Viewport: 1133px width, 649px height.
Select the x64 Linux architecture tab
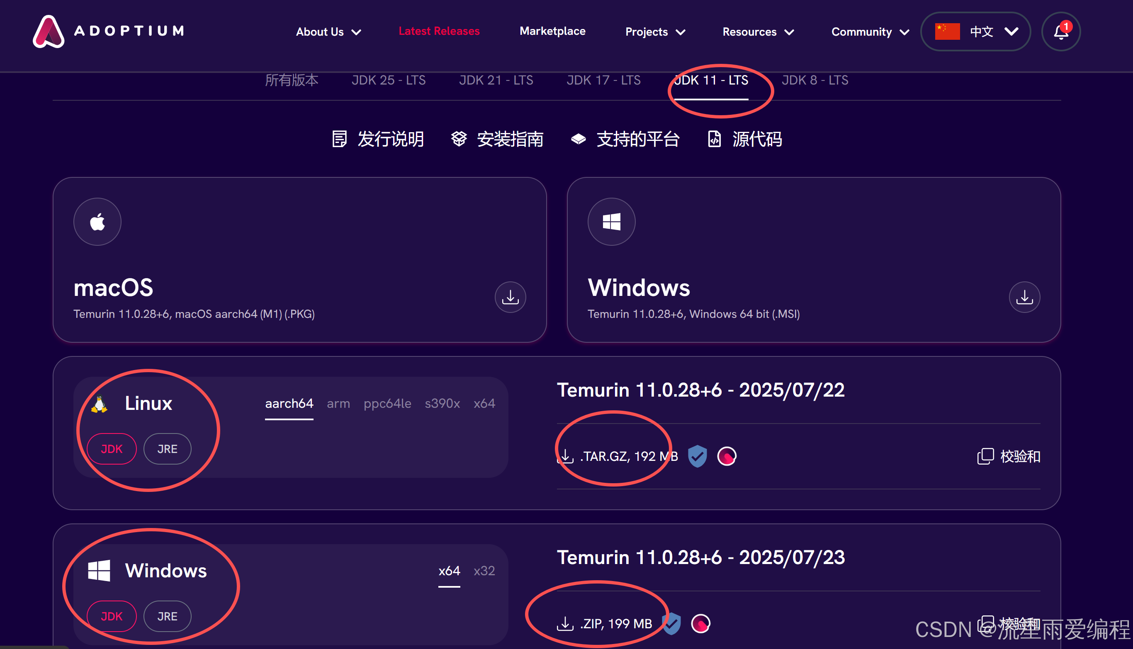tap(484, 403)
